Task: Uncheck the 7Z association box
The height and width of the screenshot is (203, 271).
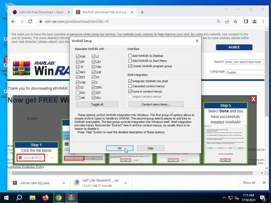Action: point(78,67)
